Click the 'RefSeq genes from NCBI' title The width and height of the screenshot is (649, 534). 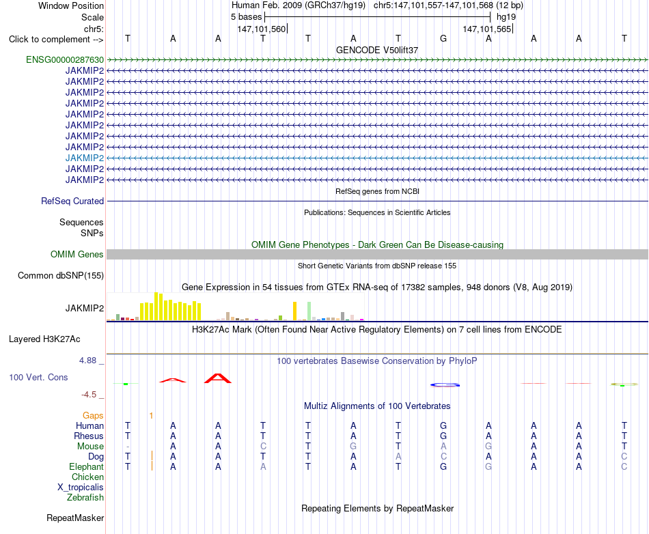(x=377, y=191)
